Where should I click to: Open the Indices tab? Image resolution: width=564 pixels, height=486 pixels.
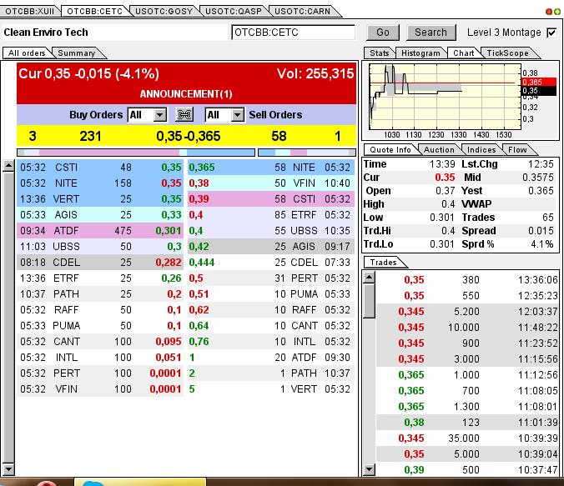(x=481, y=149)
